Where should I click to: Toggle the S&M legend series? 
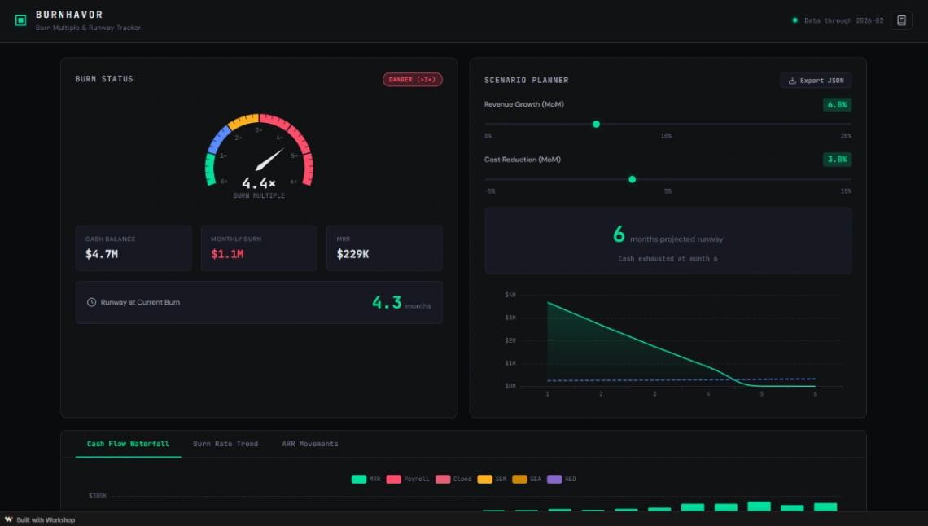492,480
